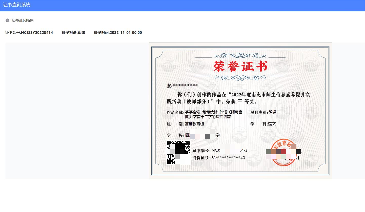
Task: Click the ornament above the 荣誉证书 title
Action: [240, 55]
